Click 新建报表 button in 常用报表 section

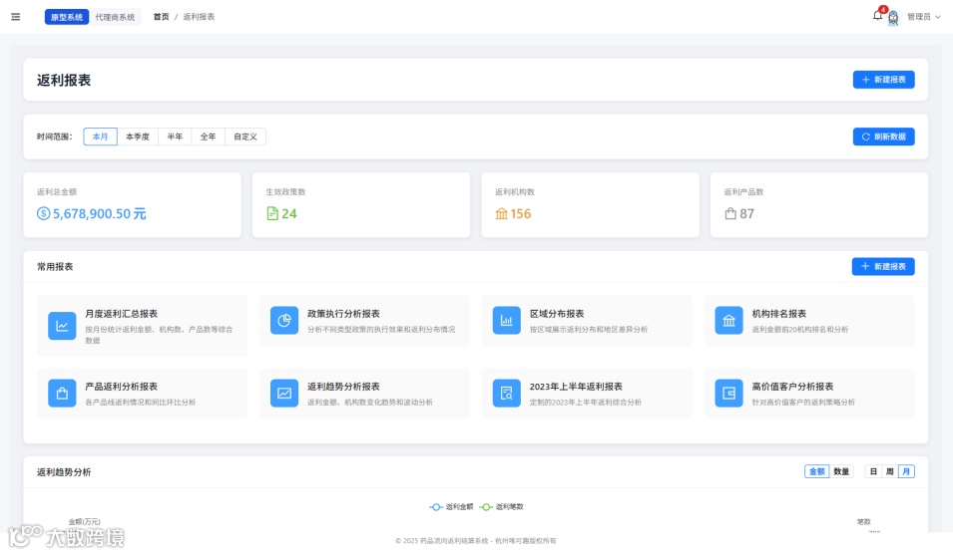tap(883, 266)
